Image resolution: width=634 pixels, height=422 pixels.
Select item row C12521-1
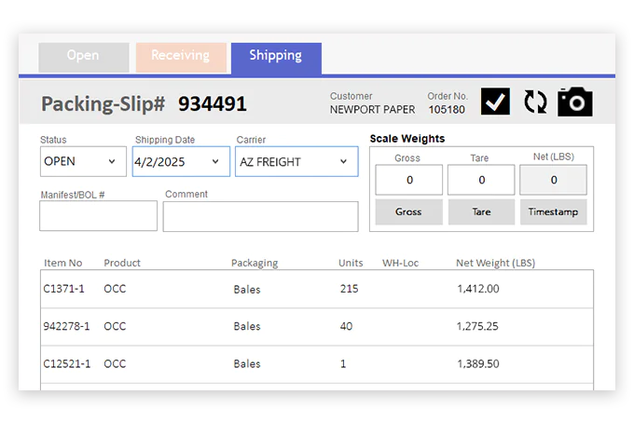(317, 364)
